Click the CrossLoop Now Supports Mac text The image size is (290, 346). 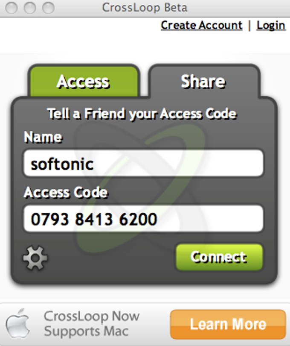coord(91,323)
